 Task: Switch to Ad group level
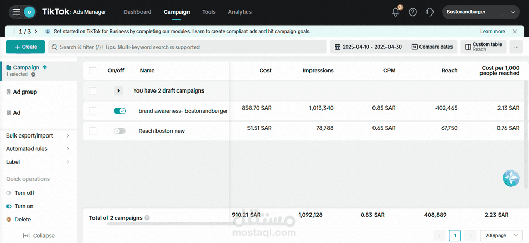coord(22,92)
